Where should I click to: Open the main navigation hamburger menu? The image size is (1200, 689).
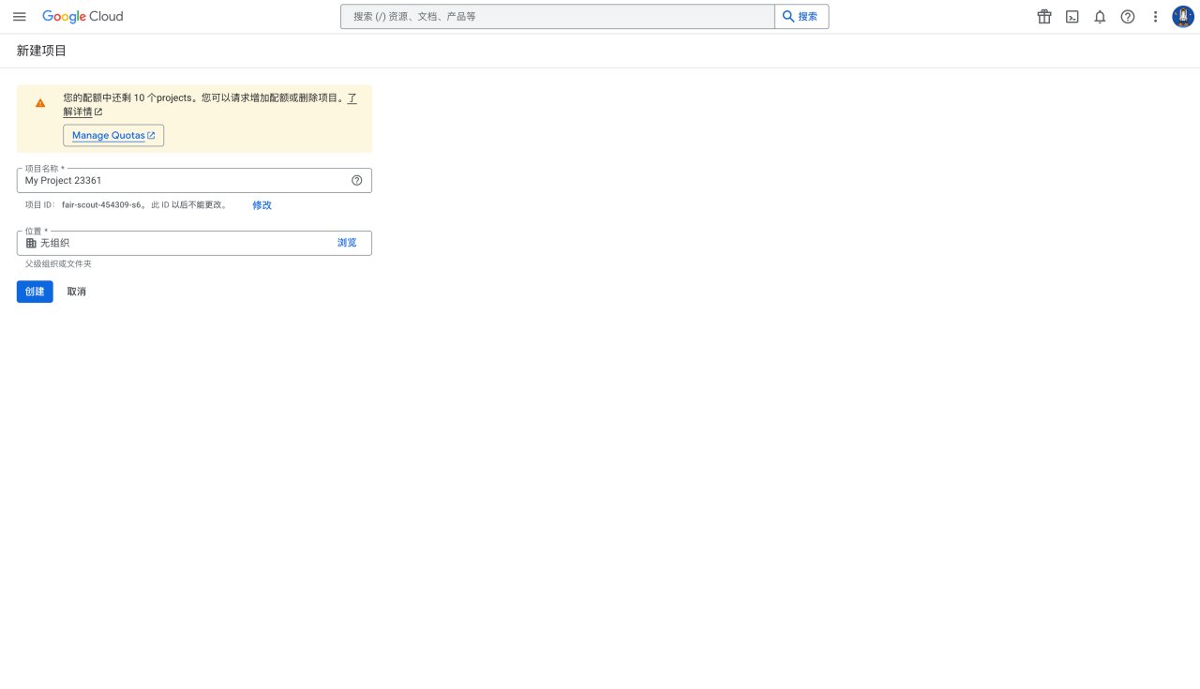pos(20,17)
